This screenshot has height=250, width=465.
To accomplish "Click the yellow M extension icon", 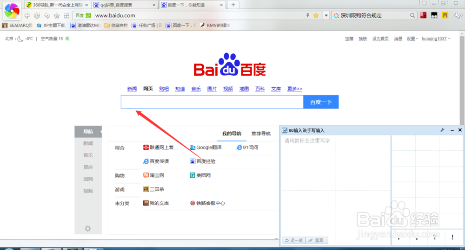I will 445,15.
